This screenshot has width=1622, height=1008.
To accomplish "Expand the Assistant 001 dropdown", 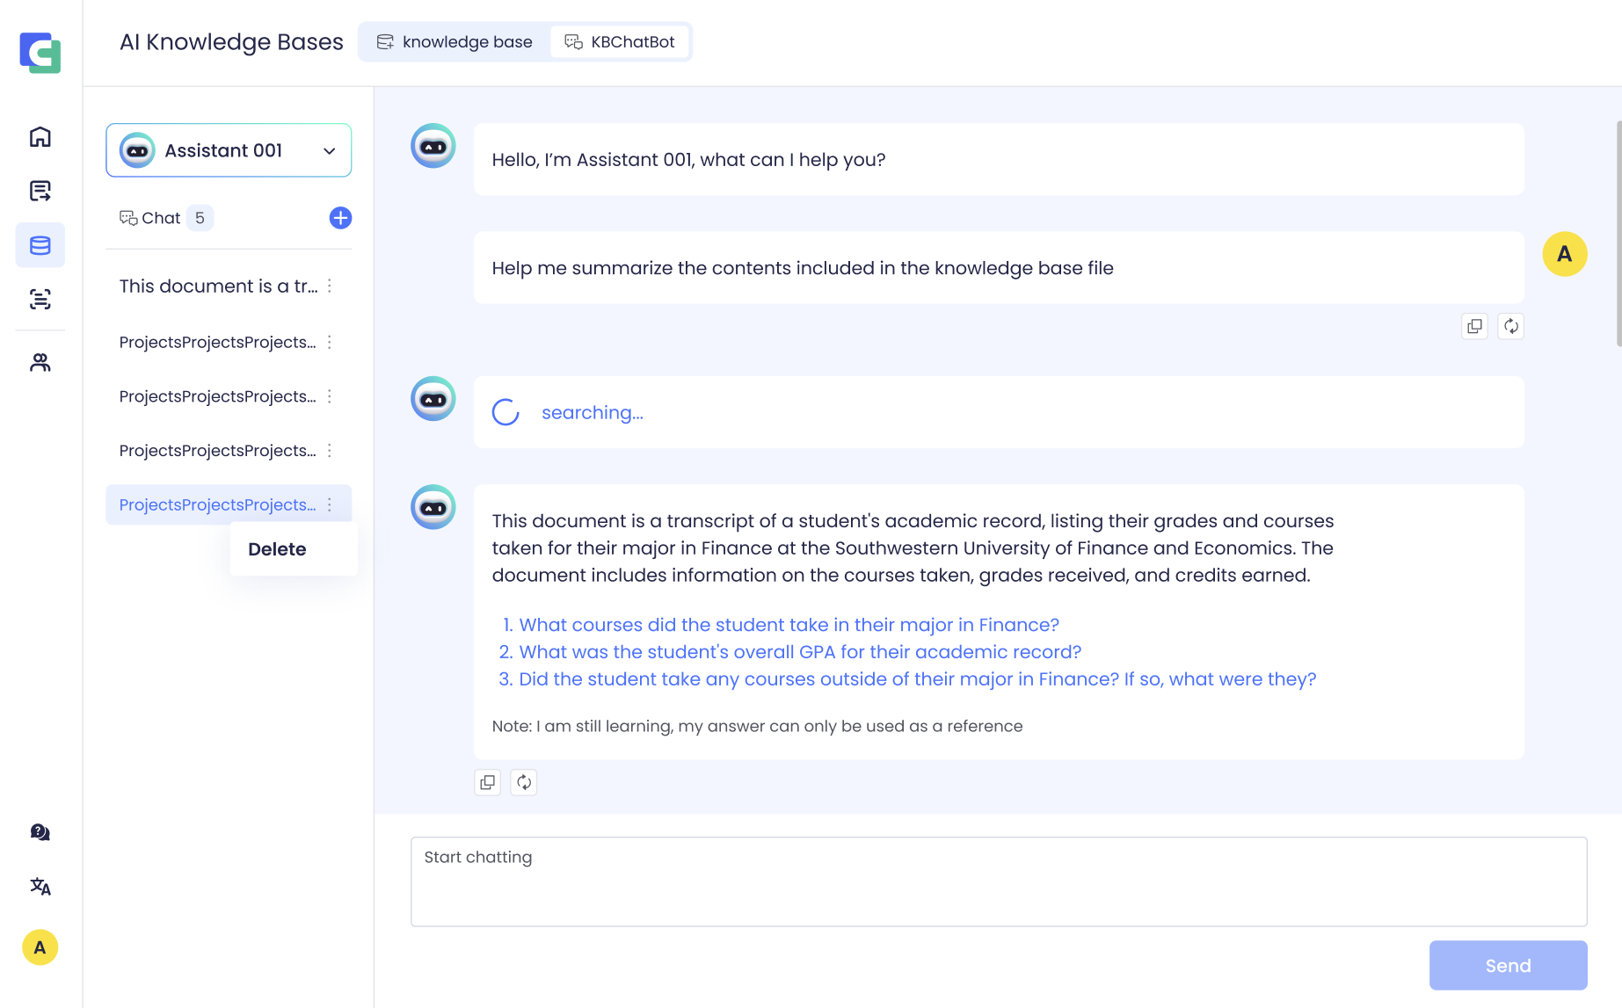I will coord(329,151).
